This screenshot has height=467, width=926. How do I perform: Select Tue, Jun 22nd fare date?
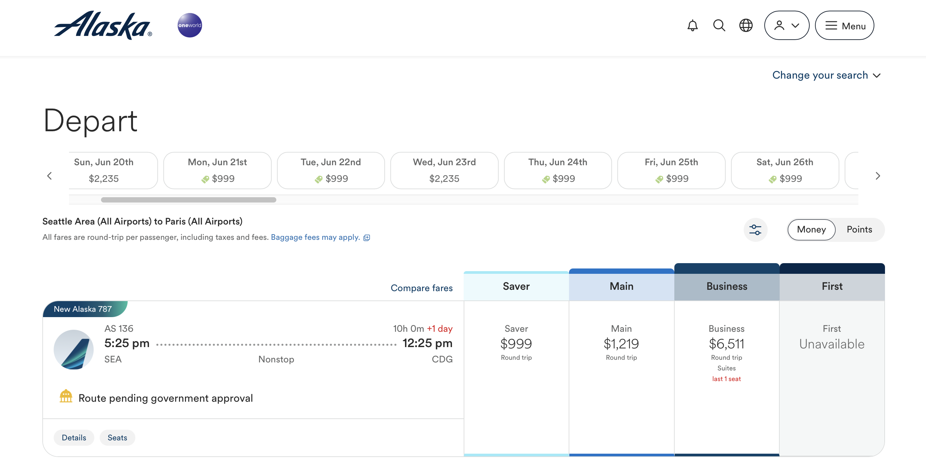coord(331,170)
